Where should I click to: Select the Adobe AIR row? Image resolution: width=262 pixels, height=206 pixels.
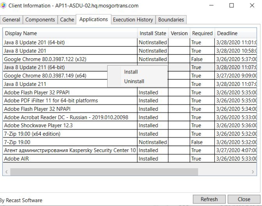[x=130, y=159]
